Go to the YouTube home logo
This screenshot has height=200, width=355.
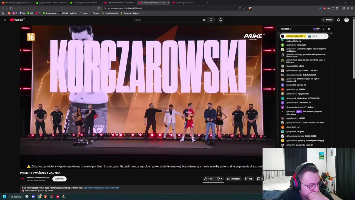[17, 20]
